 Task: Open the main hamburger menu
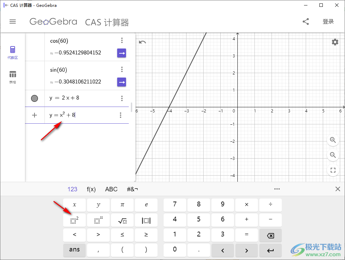(13, 22)
